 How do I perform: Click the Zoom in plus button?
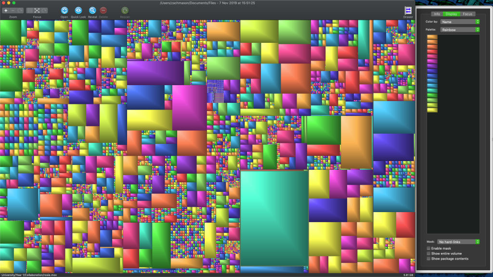[x=6, y=10]
